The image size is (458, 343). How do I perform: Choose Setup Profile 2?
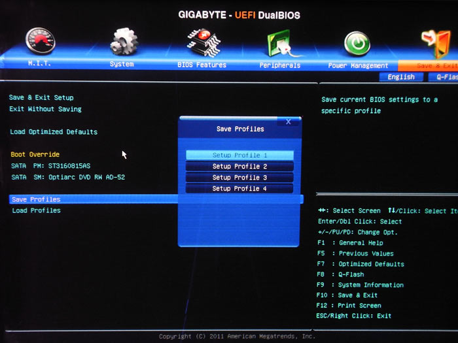pyautogui.click(x=239, y=166)
